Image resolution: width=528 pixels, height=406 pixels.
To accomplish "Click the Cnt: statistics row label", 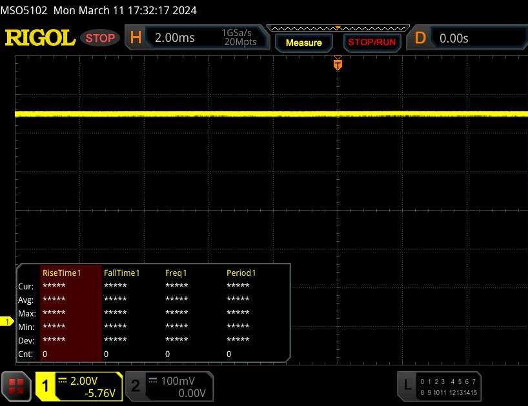I will (x=26, y=354).
